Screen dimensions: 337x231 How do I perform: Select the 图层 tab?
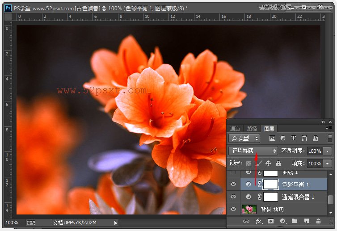[269, 129]
